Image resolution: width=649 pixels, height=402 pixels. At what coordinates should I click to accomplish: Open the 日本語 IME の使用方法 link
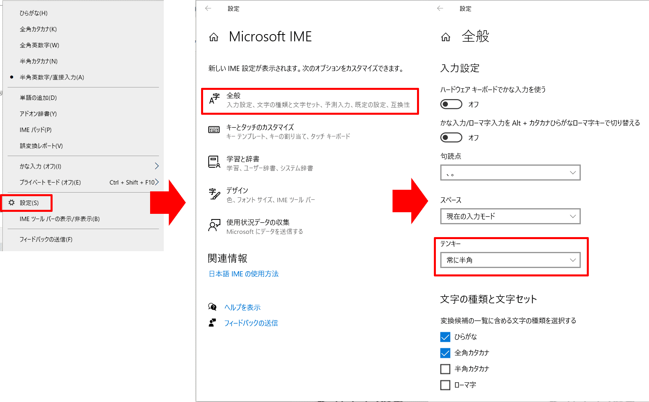pos(244,274)
